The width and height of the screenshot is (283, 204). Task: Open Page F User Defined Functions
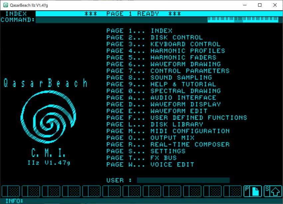point(177,118)
